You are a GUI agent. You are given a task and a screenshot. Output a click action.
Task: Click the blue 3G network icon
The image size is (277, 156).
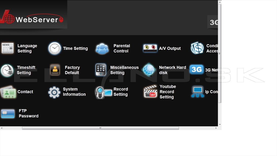point(196,69)
